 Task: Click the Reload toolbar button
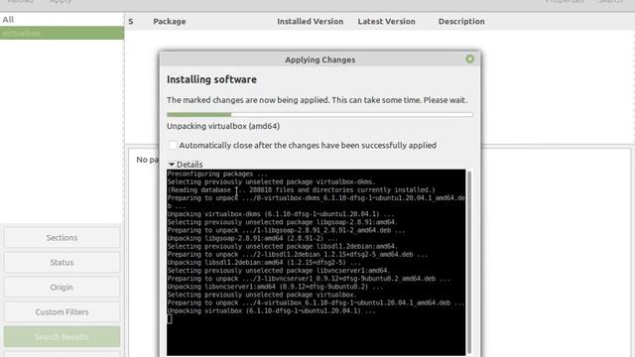pos(20,2)
